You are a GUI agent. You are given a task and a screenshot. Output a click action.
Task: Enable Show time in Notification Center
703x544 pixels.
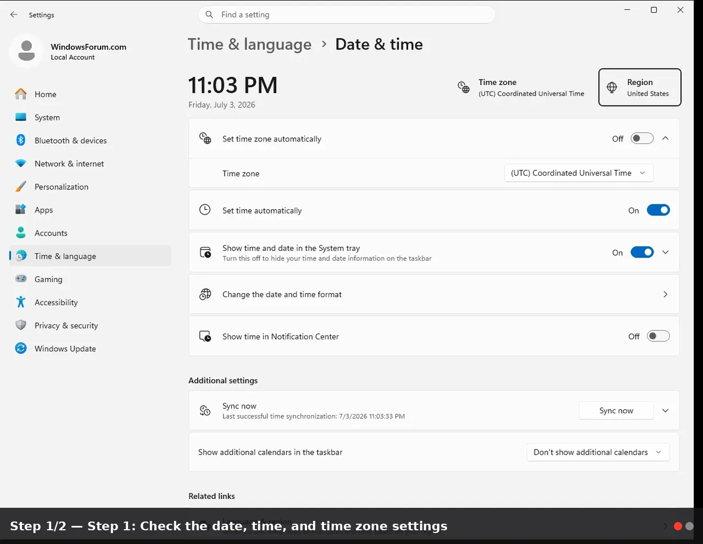658,336
